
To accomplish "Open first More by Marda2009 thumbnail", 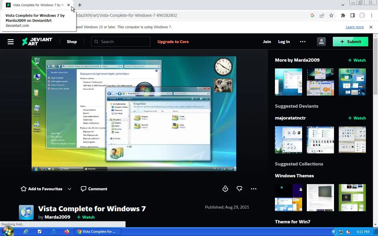I will 289,82.
